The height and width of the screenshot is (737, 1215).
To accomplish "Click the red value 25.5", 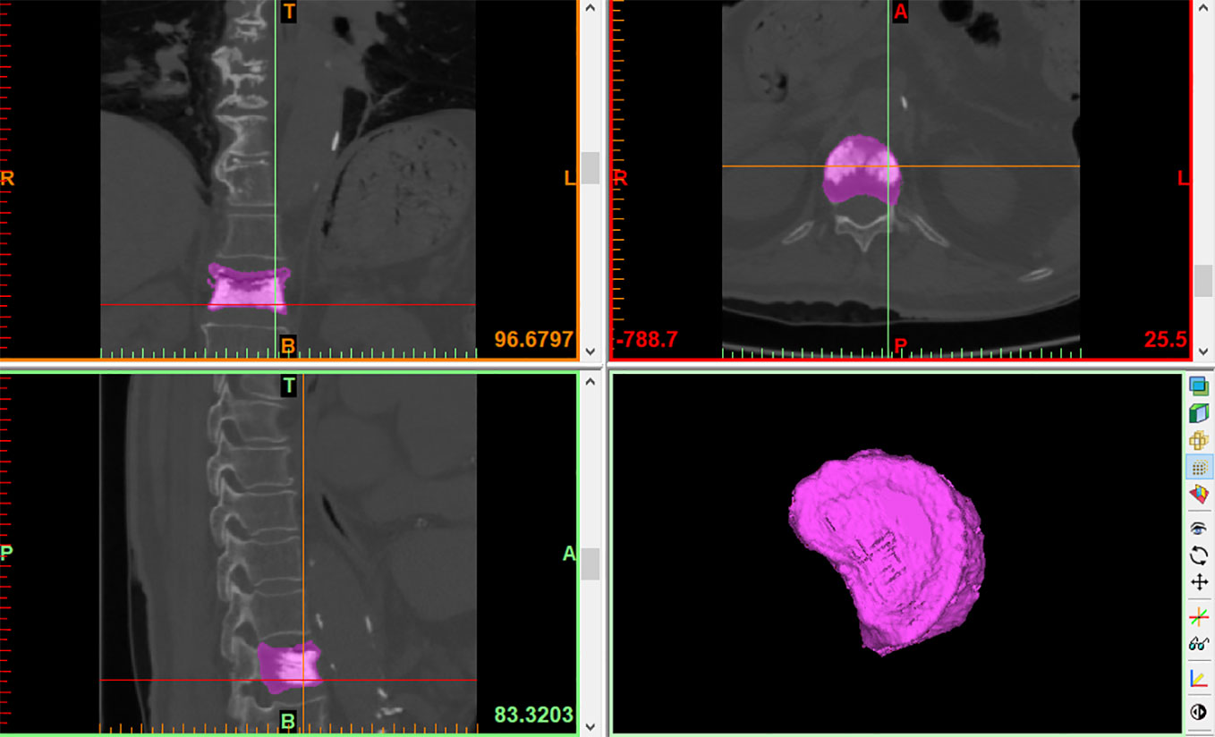I will pos(1165,340).
